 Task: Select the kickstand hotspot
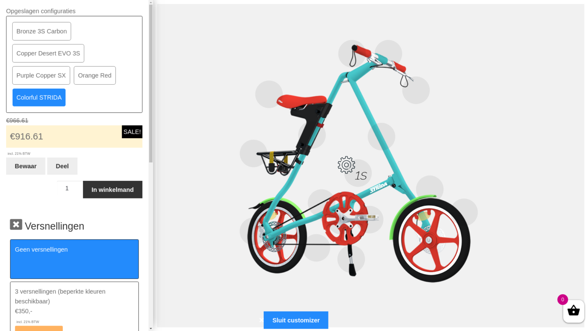[351, 259]
